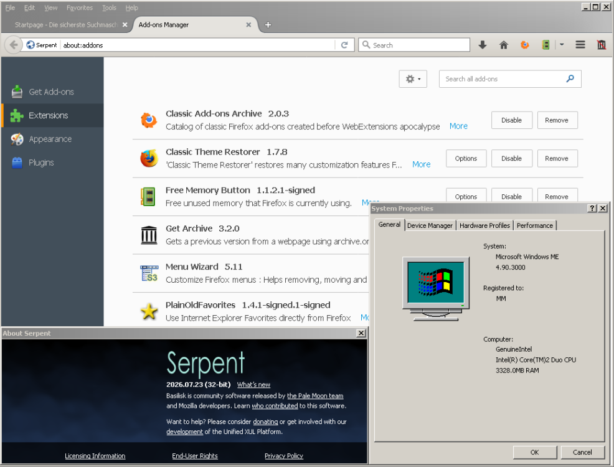Open the who contributed link
The height and width of the screenshot is (467, 614).
click(275, 406)
